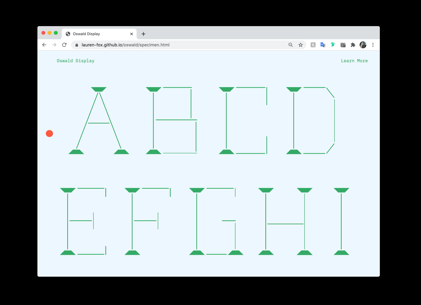Click the Oswald Display header link

pos(75,61)
